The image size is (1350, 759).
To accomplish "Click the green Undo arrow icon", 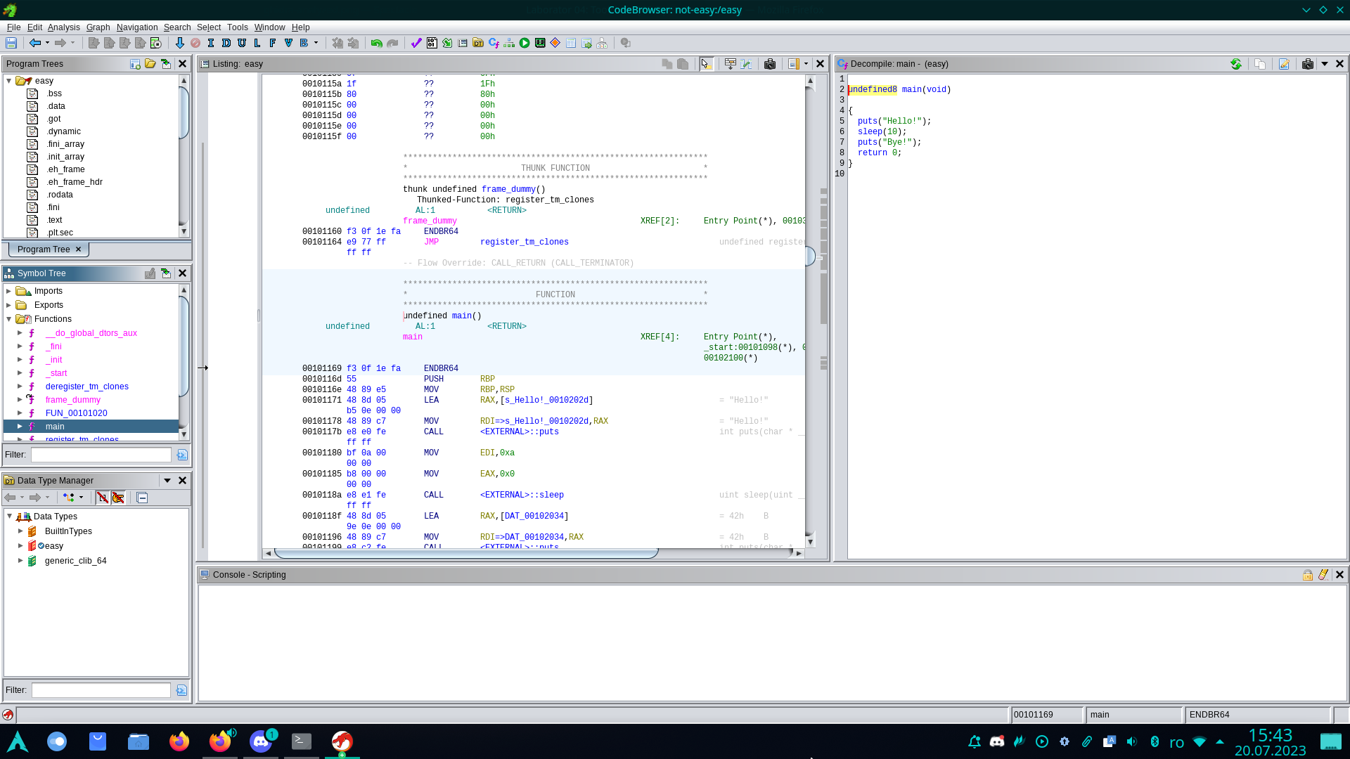I will pyautogui.click(x=376, y=44).
